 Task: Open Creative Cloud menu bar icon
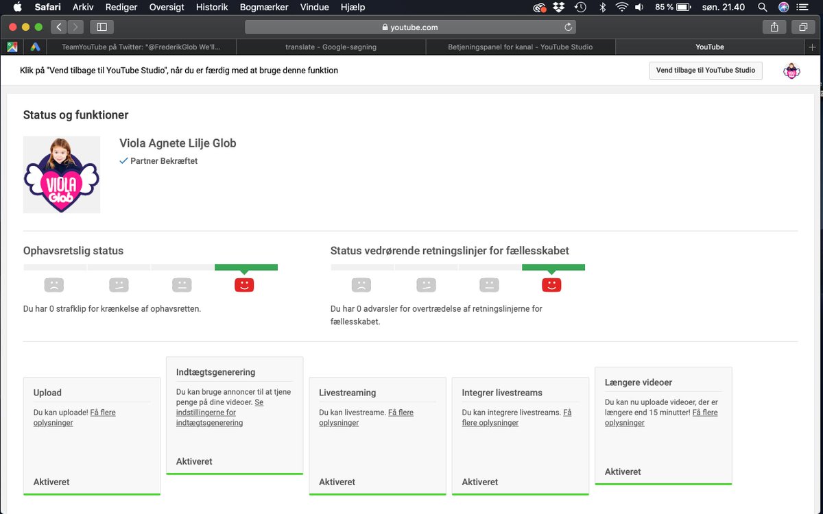point(540,8)
